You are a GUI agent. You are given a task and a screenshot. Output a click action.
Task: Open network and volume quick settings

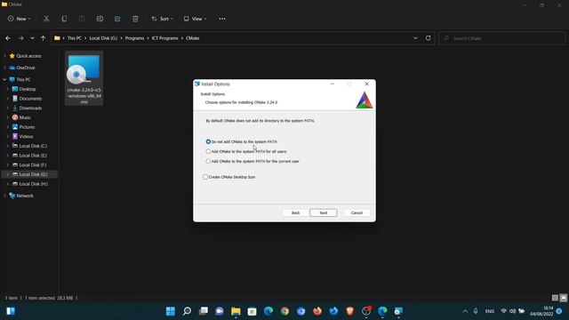(512, 311)
